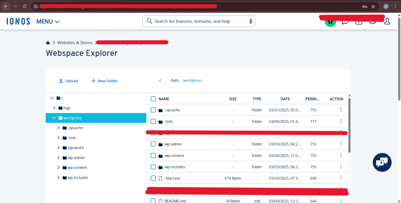Check the wp-admin row checkbox
401x203 pixels.
153,144
